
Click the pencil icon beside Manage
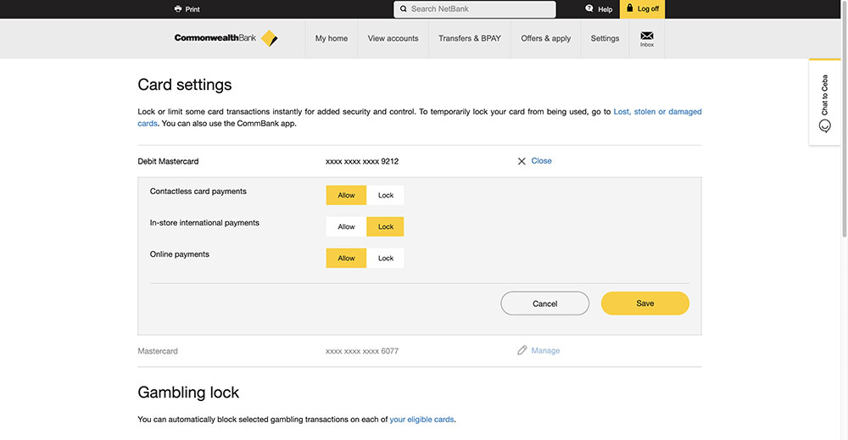(522, 350)
